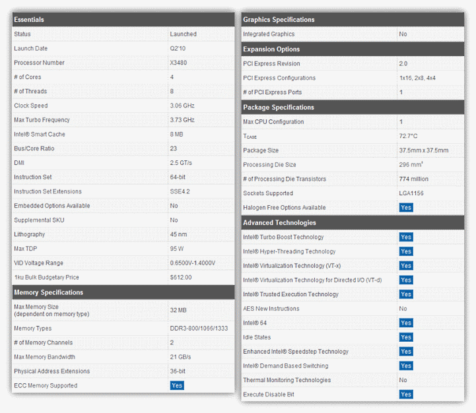
Task: Click Yes badge for VT-d Directed I/O
Action: click(406, 280)
